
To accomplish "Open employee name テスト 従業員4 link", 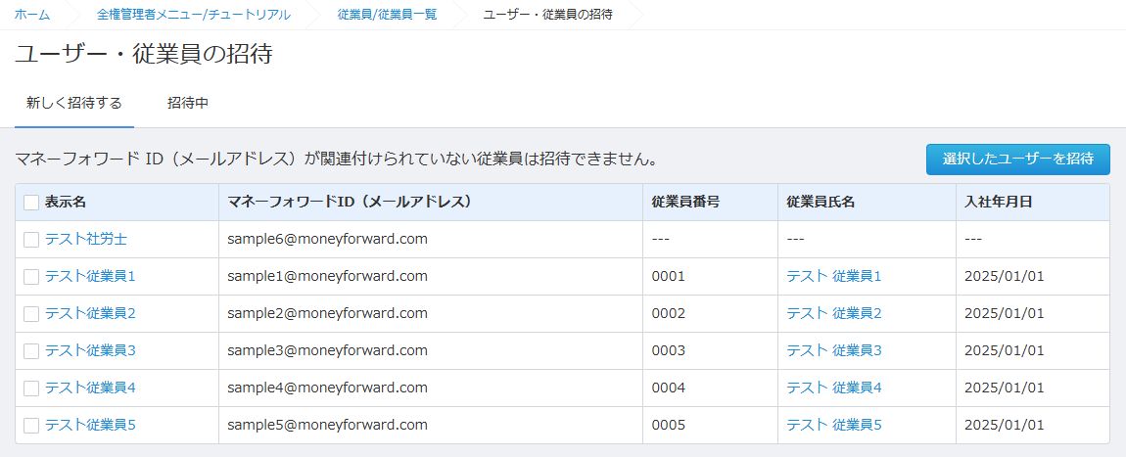I will [x=833, y=388].
